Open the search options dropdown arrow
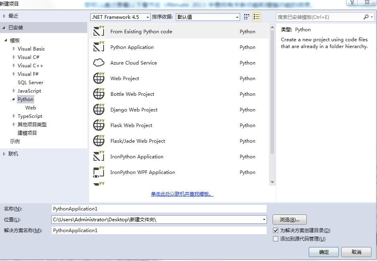 (372, 17)
